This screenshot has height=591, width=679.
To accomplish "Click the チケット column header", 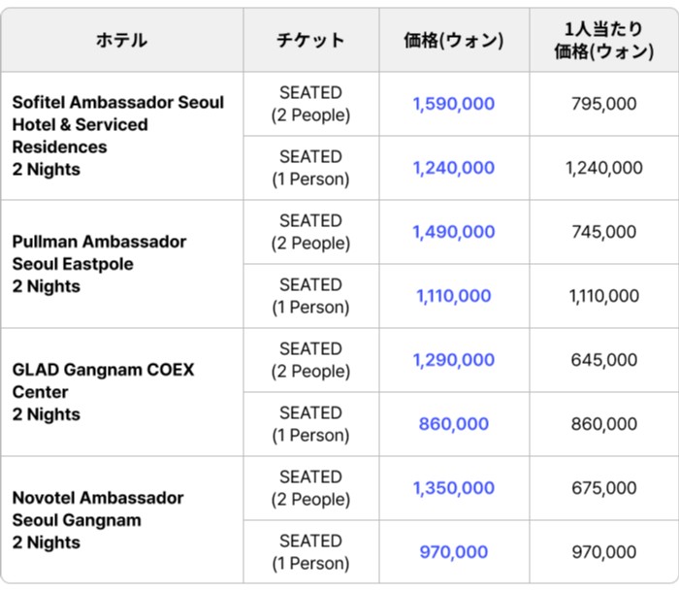I will tap(310, 40).
